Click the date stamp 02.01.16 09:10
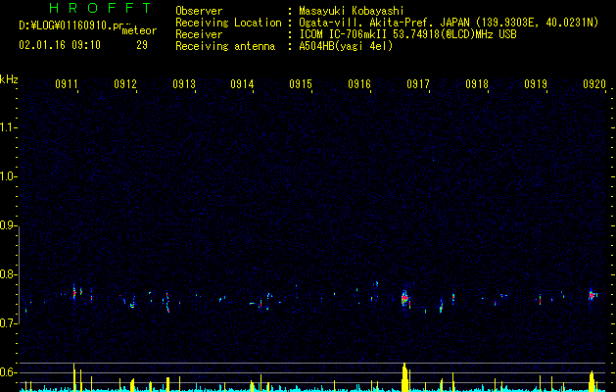This screenshot has height=392, width=616. 60,45
